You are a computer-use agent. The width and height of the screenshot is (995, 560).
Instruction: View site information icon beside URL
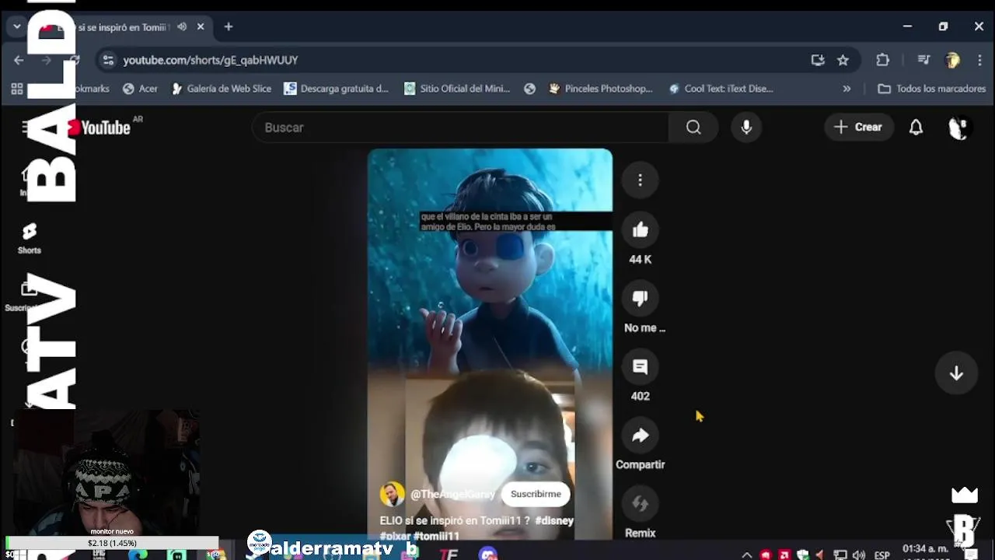pos(108,60)
